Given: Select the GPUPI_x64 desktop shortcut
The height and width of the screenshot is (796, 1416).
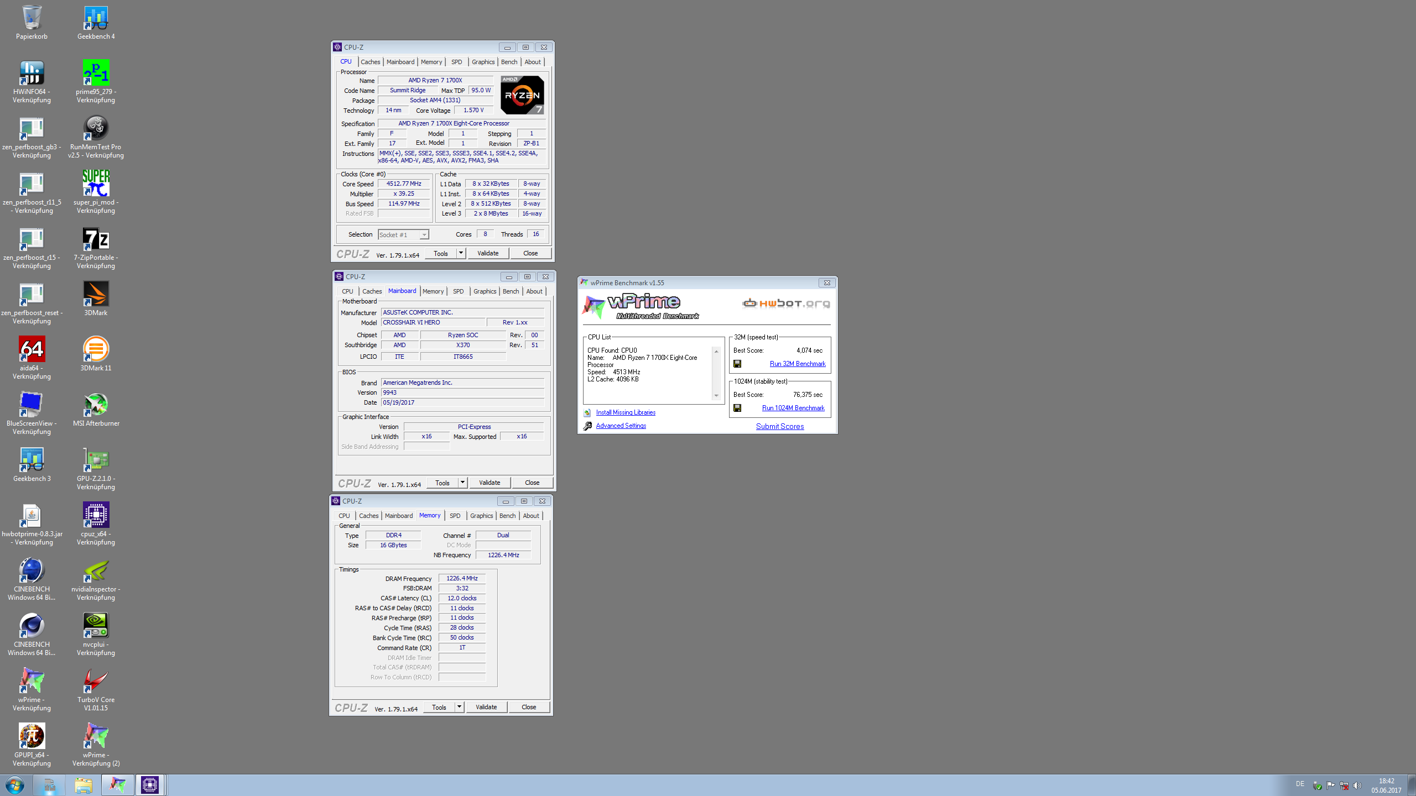Looking at the screenshot, I should pyautogui.click(x=32, y=745).
